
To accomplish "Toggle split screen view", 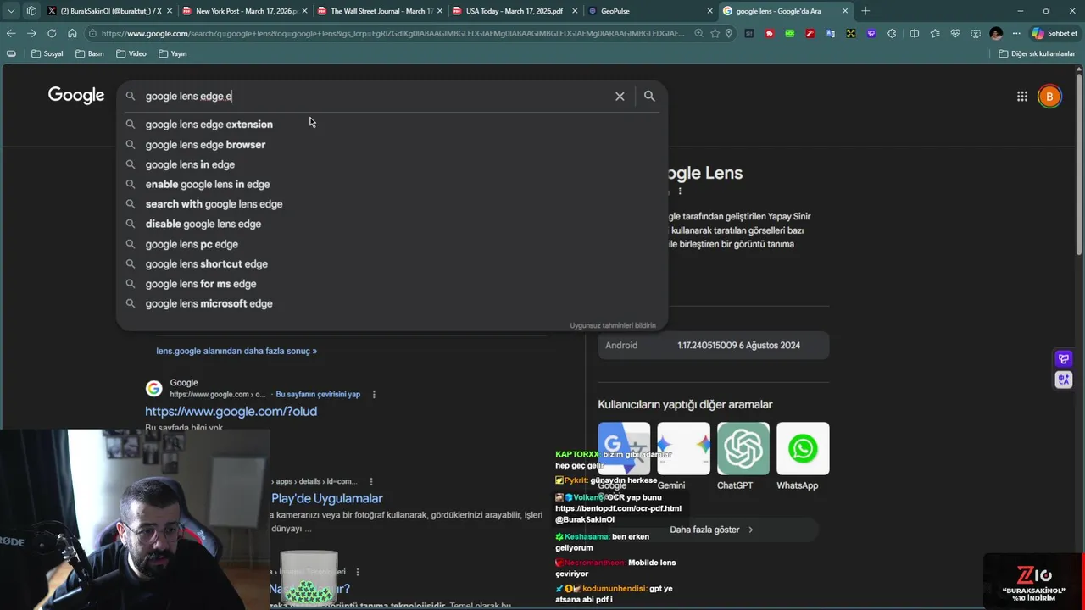I will tap(914, 34).
